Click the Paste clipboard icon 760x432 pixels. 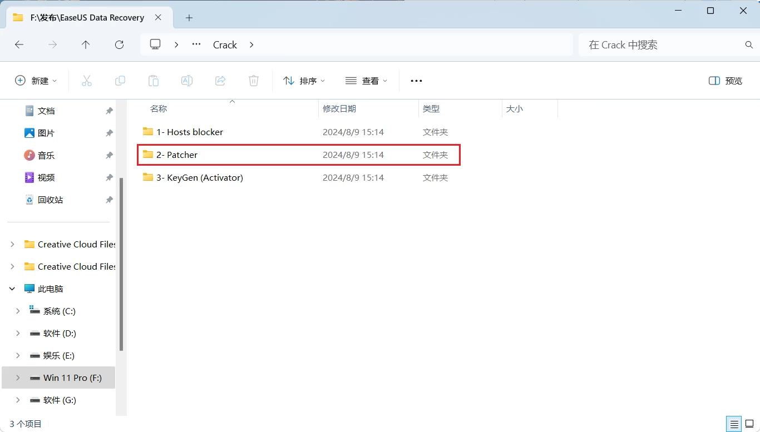[x=154, y=81]
